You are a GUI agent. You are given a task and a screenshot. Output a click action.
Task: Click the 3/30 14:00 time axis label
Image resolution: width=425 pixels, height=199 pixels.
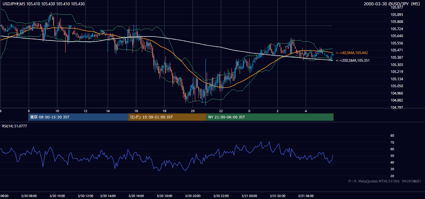pyautogui.click(x=108, y=196)
